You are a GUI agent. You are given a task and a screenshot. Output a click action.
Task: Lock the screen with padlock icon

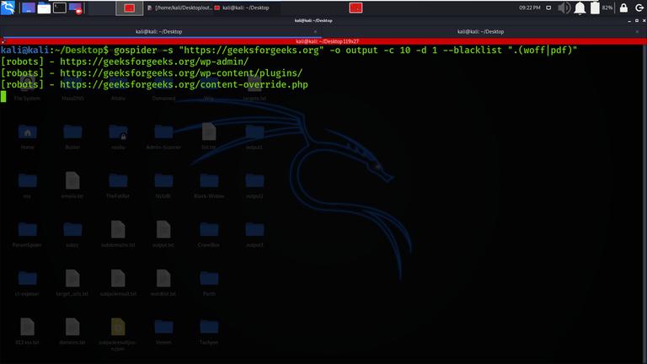pyautogui.click(x=623, y=8)
